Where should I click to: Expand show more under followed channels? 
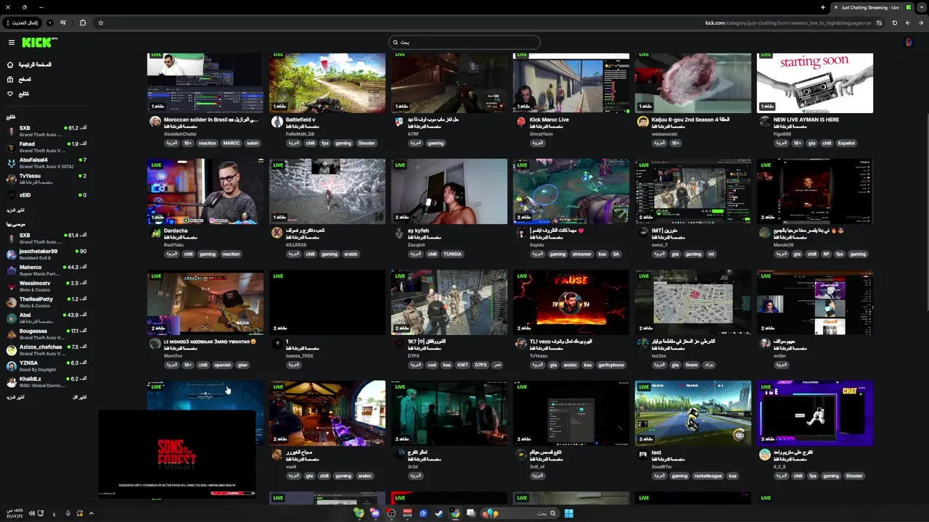(x=15, y=210)
